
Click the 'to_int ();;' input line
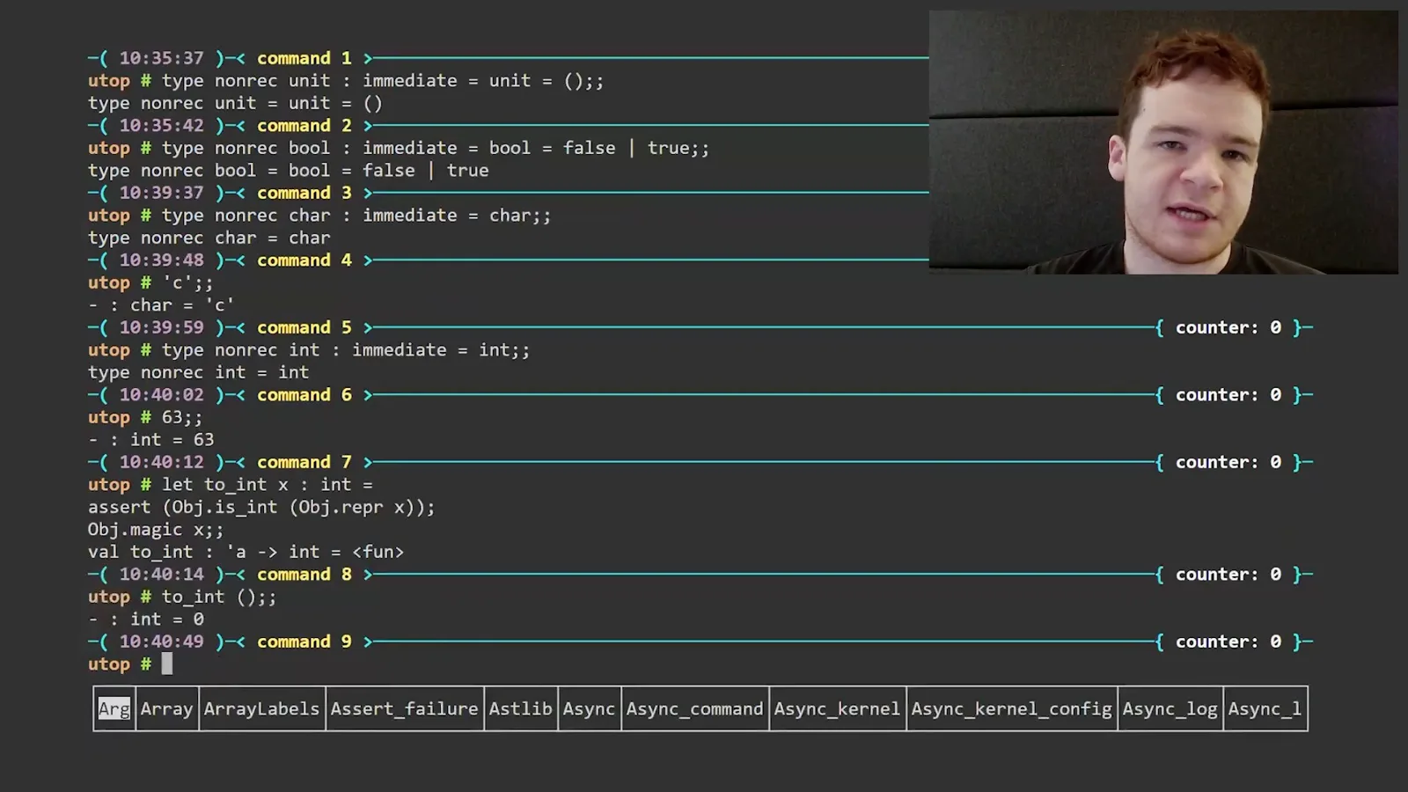pyautogui.click(x=182, y=597)
